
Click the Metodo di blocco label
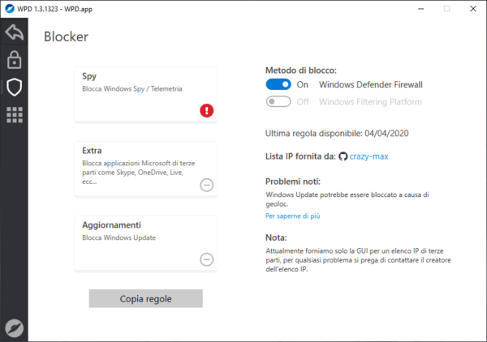click(x=300, y=71)
